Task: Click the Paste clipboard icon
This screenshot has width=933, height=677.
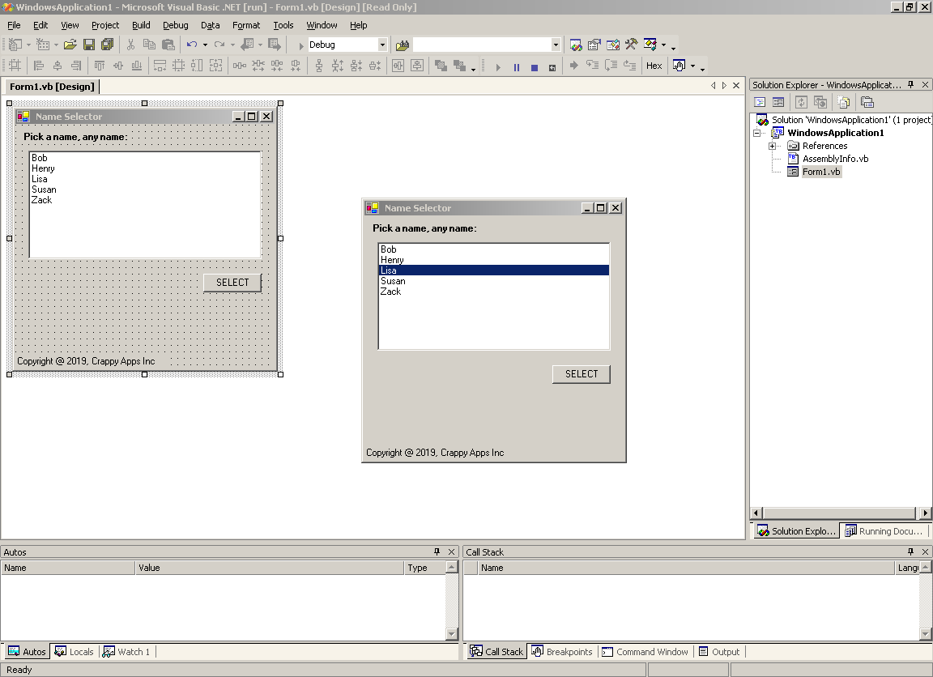Action: [168, 45]
